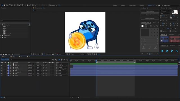180x101 pixels.
Task: Select the Rectangle shape tool
Action: 17,5
